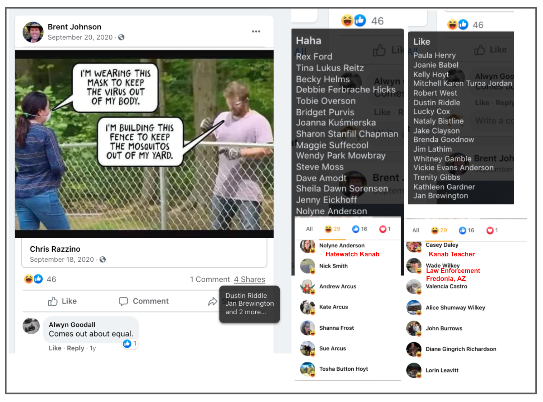
Task: Click the thumbs-up Like icon below the post
Action: coord(53,301)
